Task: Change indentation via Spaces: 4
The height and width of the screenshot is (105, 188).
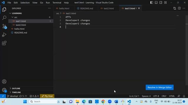Action: click(x=146, y=96)
